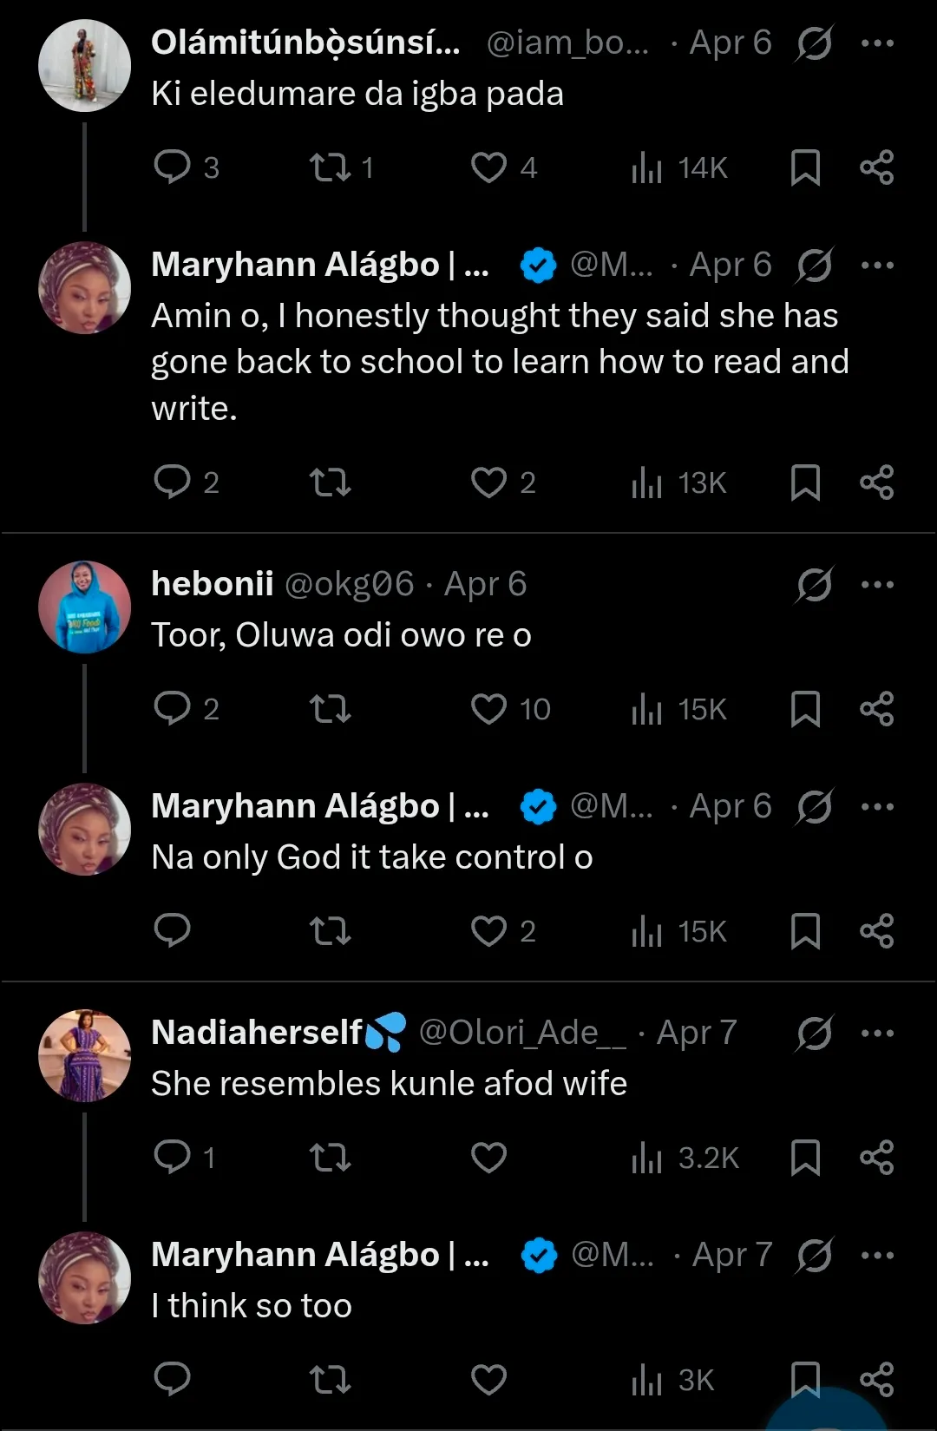Bookmark Nadiaherself's 'She resembles kunle afod wife' tweet

pyautogui.click(x=805, y=1158)
